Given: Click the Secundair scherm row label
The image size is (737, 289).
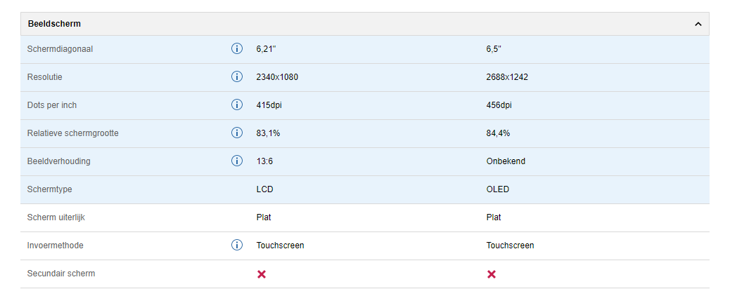Looking at the screenshot, I should click(x=60, y=274).
